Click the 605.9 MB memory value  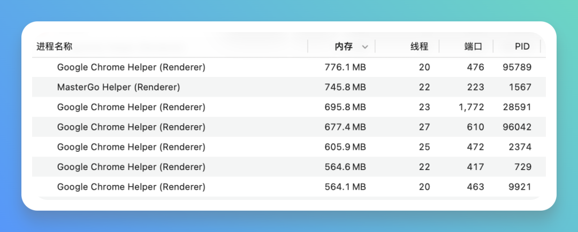point(345,147)
